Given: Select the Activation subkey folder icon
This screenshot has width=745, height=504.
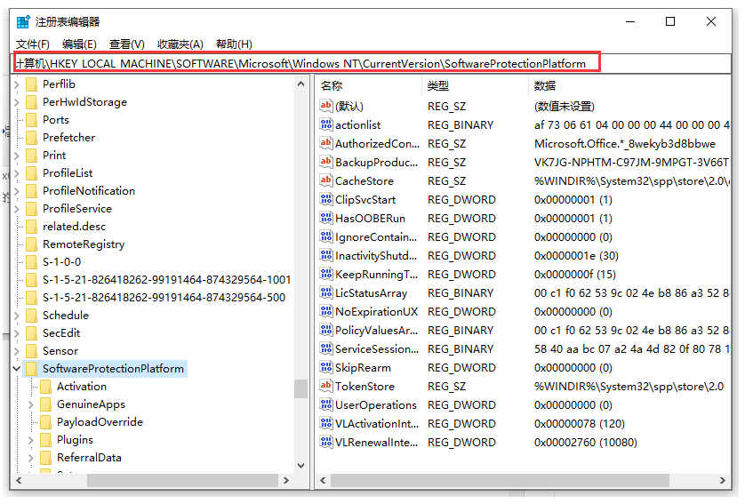Looking at the screenshot, I should pyautogui.click(x=46, y=387).
